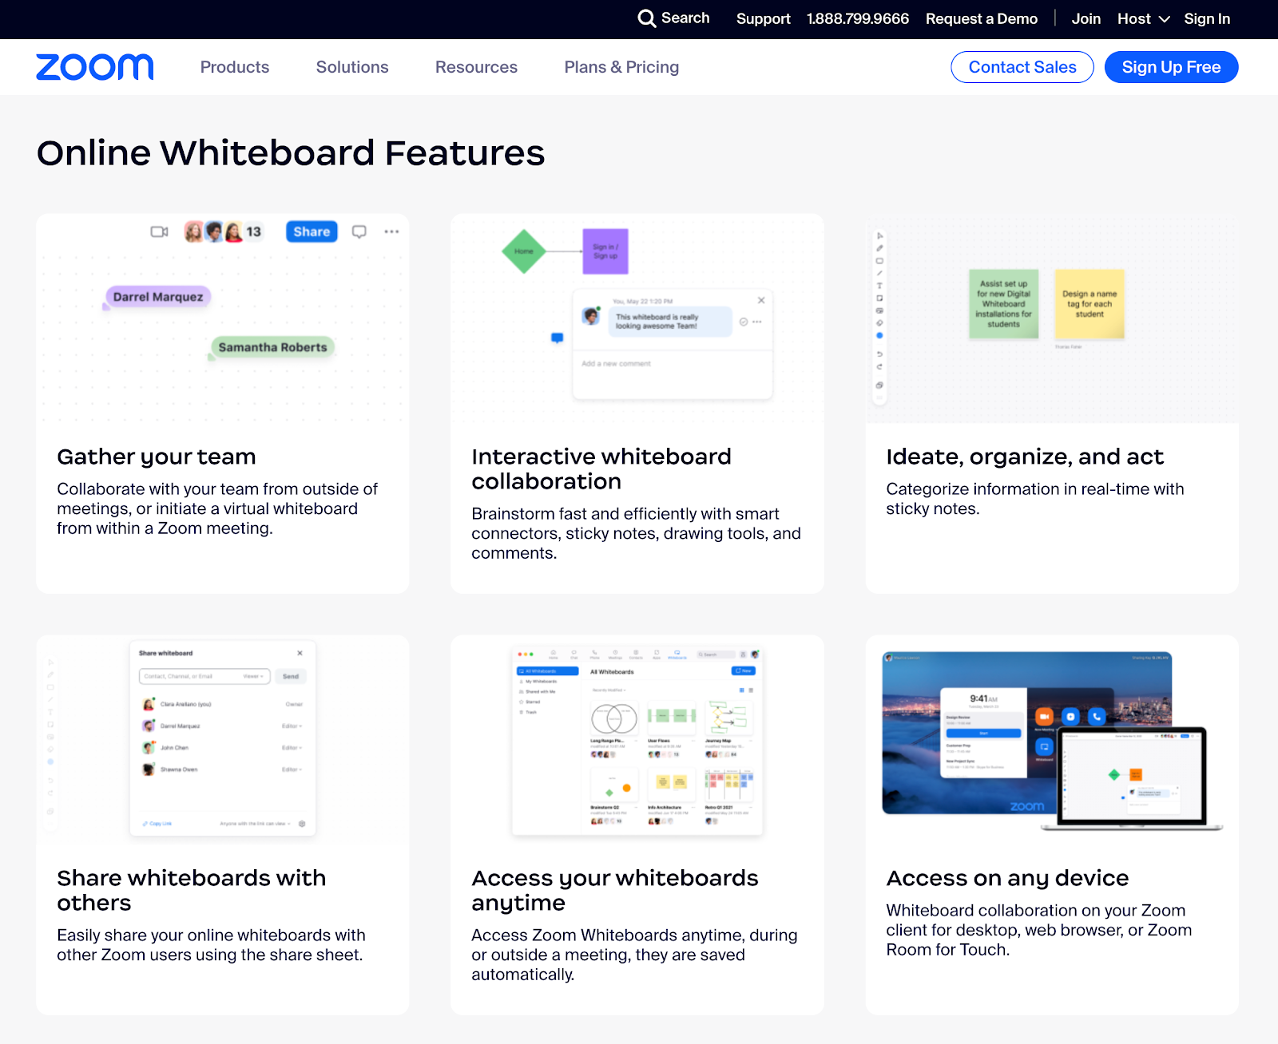Expand 'Anyone with the link can view' dropdown
Screen dimensions: 1278x1044
255,824
